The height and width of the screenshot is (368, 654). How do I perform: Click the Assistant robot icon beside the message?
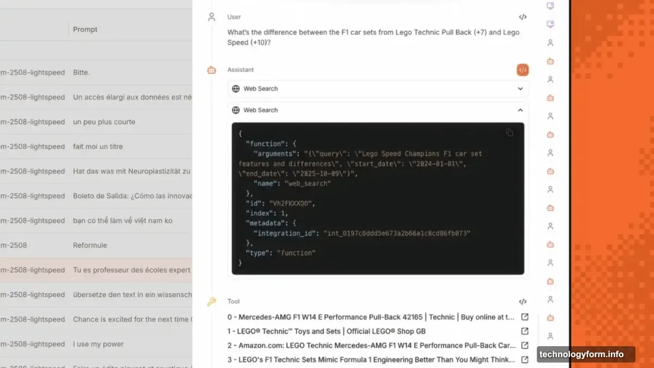point(211,70)
